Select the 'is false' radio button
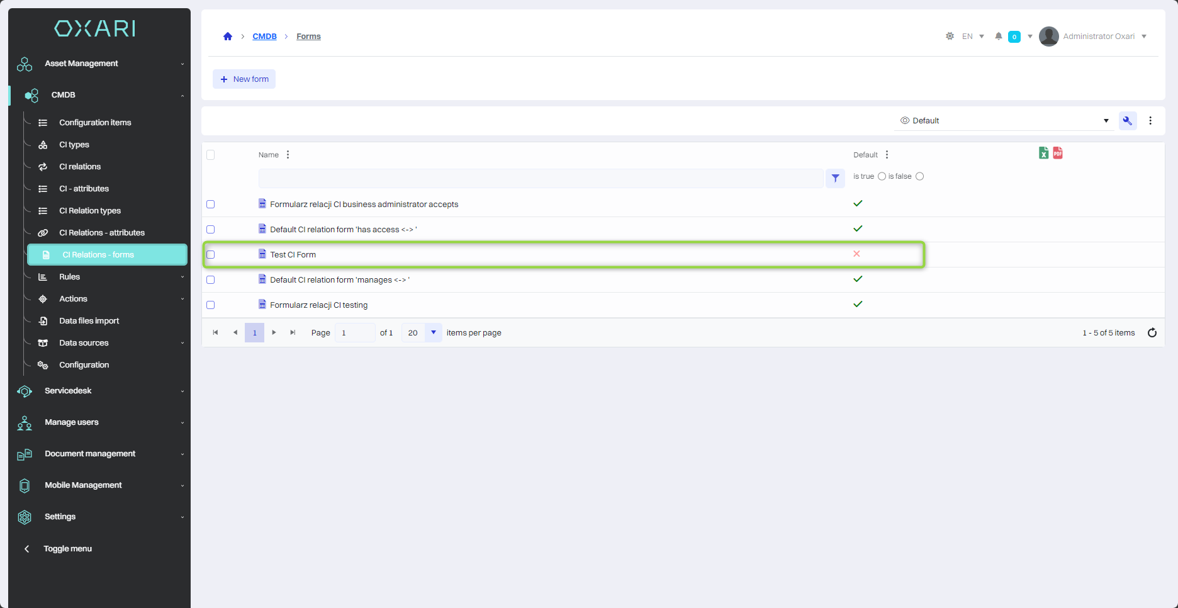The image size is (1178, 608). 919,176
